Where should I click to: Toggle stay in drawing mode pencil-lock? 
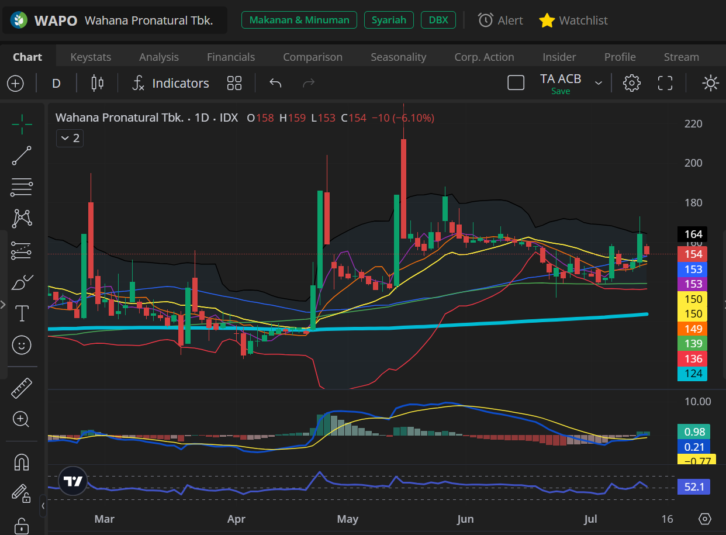22,493
